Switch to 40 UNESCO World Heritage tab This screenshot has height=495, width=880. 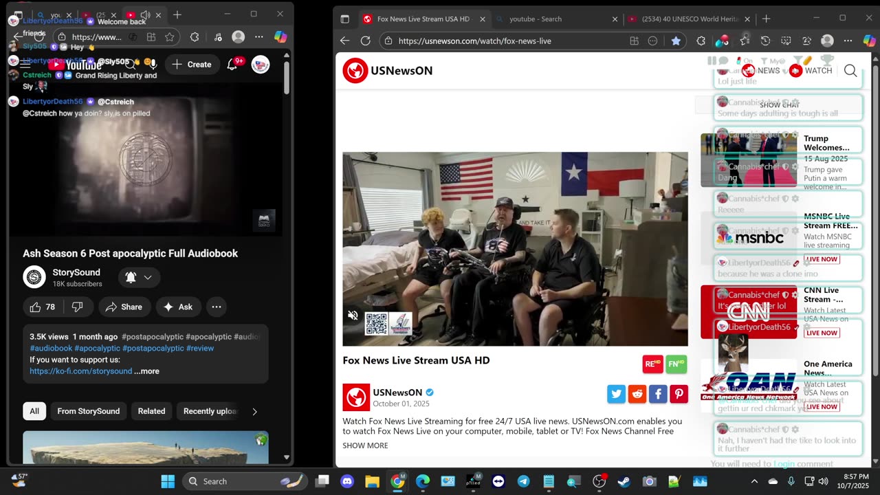click(x=688, y=19)
